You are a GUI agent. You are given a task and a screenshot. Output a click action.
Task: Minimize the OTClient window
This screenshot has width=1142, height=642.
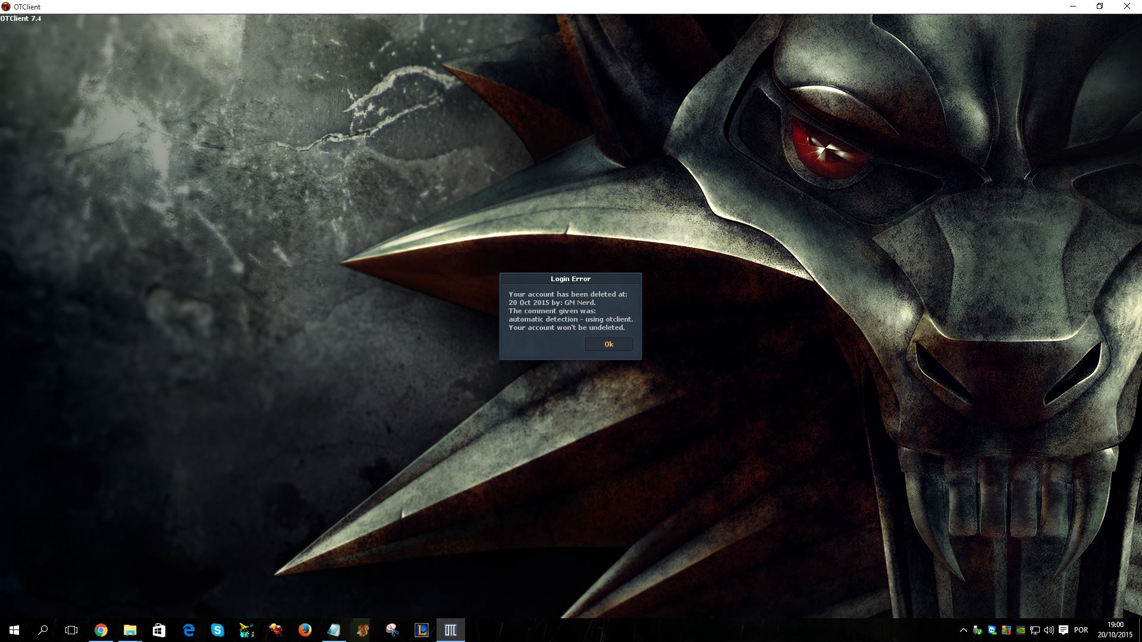1073,7
